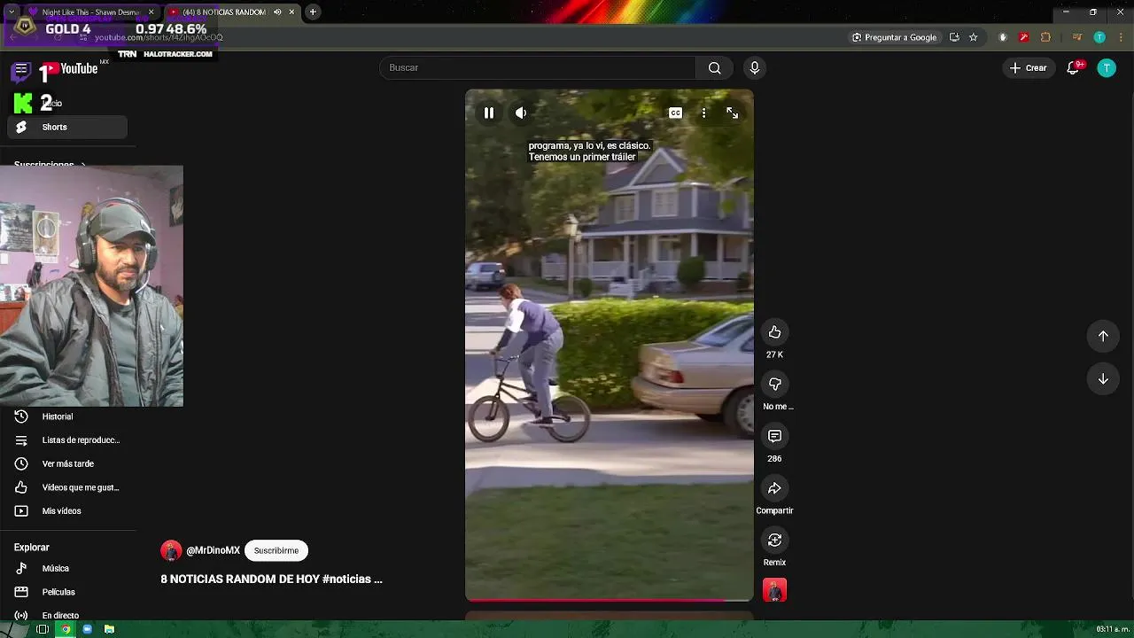The height and width of the screenshot is (638, 1134).
Task: Like the Short with 27 K likes
Action: pyautogui.click(x=774, y=332)
